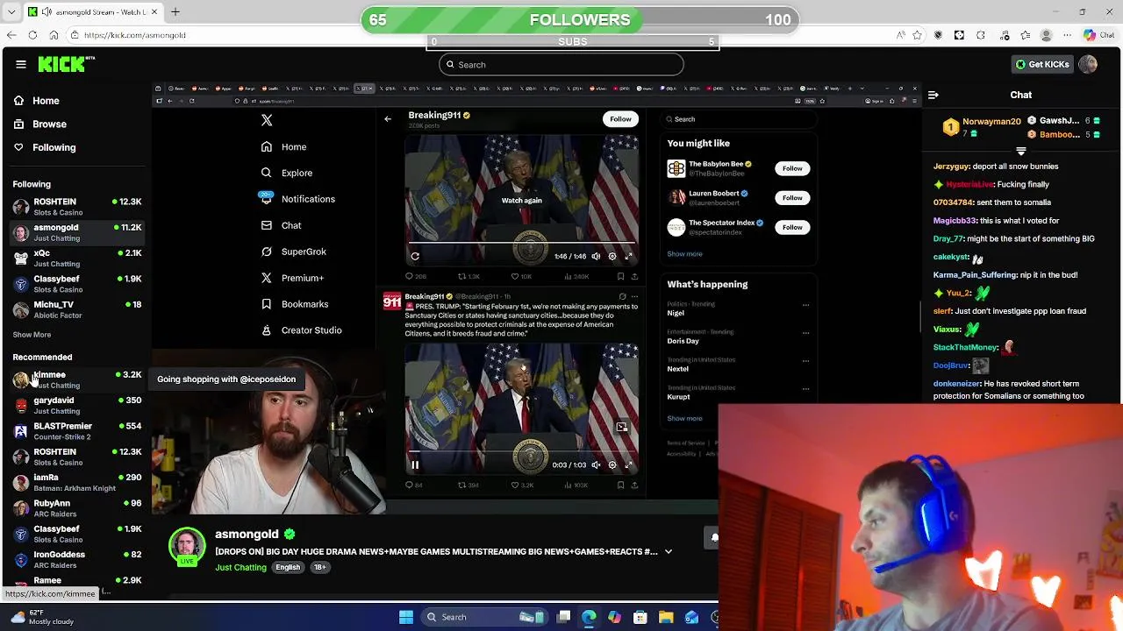Click the English language tag
Image resolution: width=1123 pixels, height=631 pixels.
click(288, 568)
